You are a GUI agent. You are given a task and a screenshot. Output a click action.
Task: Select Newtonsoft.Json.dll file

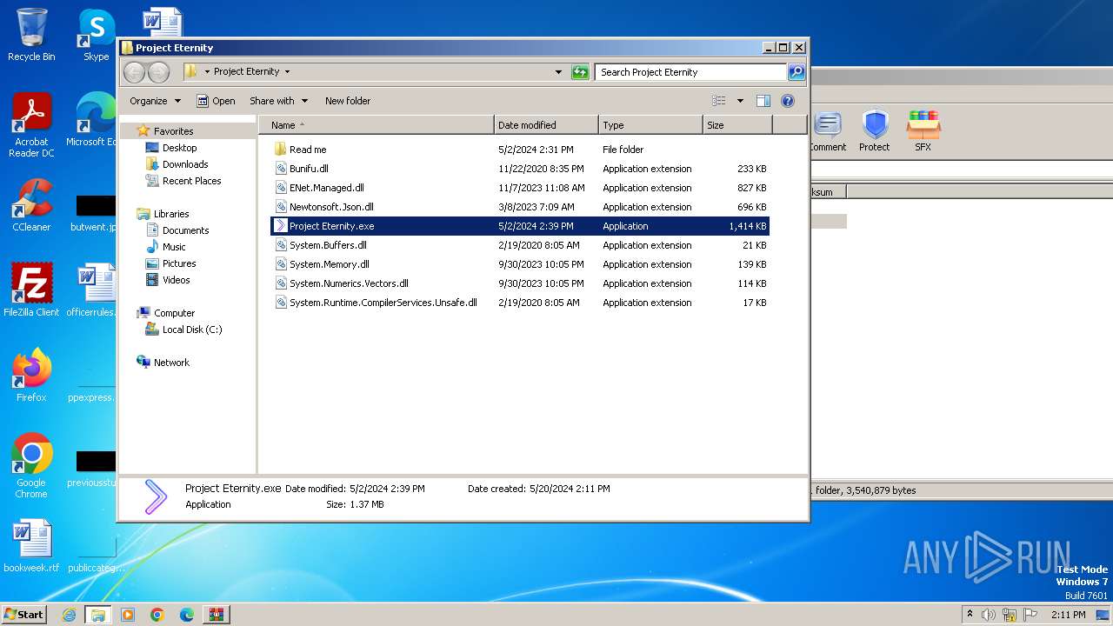pos(520,207)
